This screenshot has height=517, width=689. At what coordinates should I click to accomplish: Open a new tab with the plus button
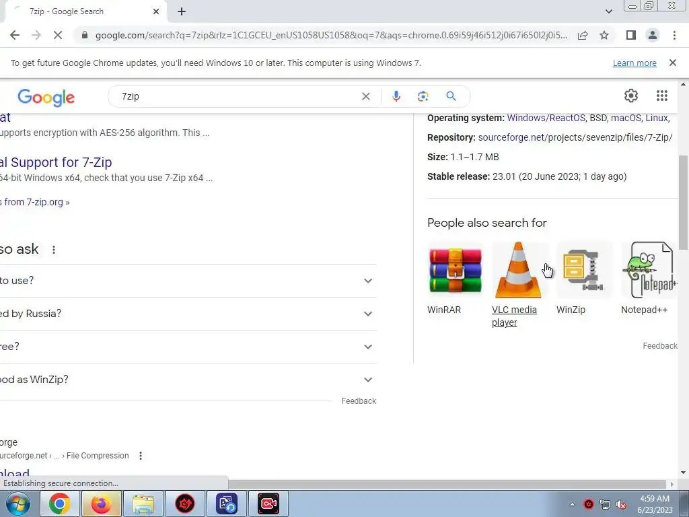182,11
